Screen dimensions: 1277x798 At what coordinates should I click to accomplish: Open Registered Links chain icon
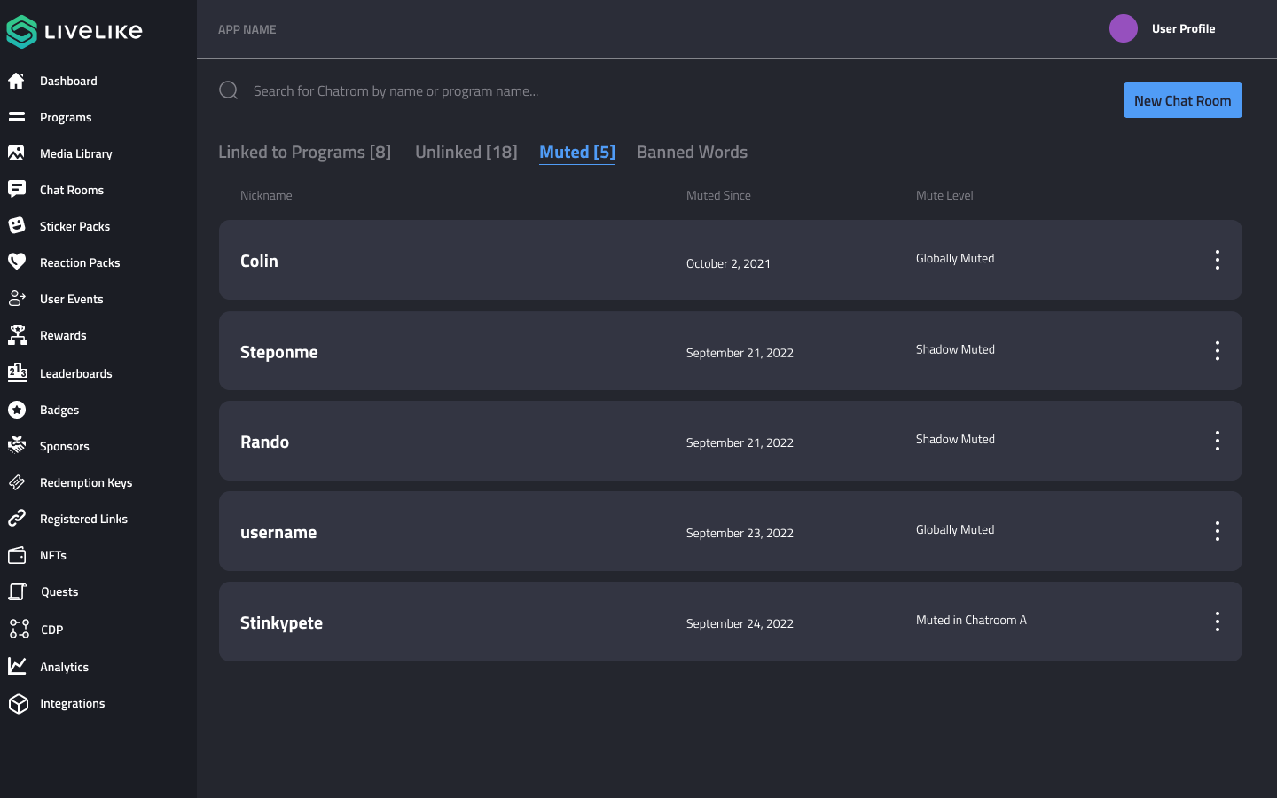pos(16,518)
